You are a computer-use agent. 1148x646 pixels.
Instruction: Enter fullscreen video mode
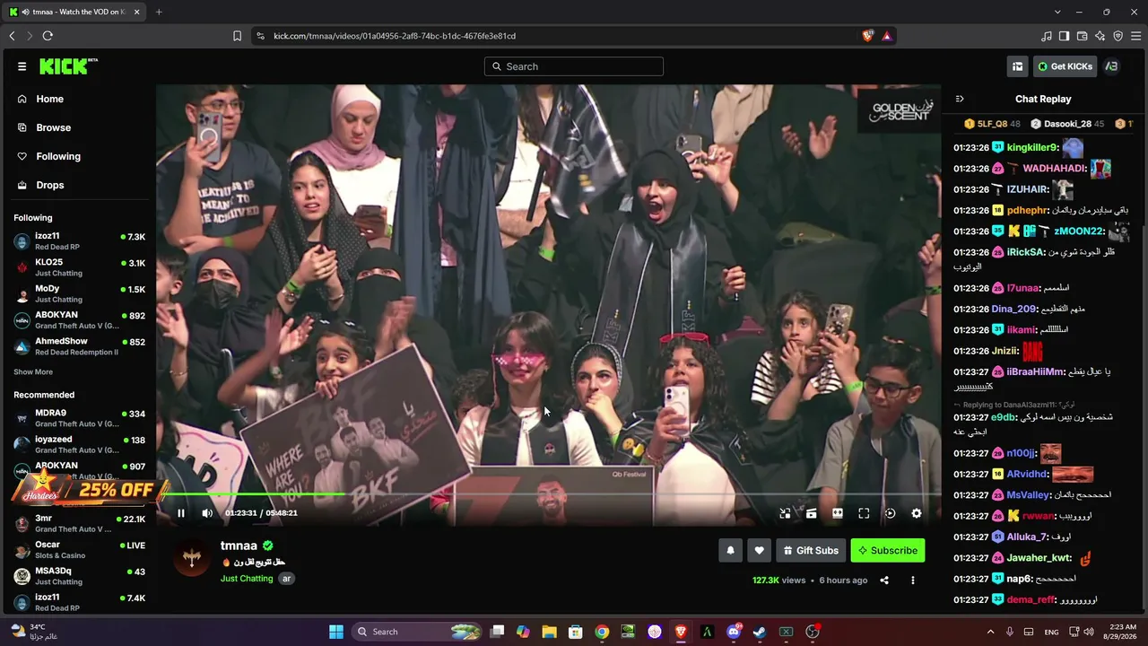(864, 513)
